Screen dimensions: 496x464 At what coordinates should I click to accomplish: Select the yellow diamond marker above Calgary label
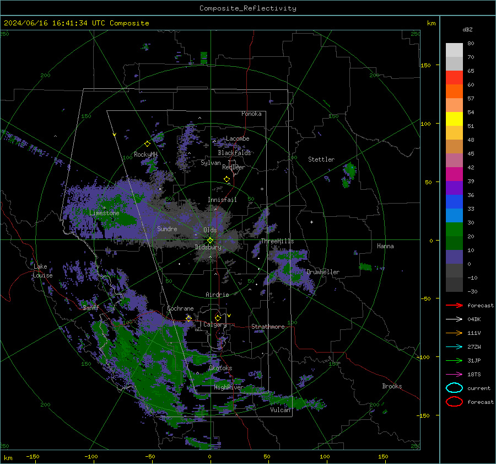tap(218, 318)
